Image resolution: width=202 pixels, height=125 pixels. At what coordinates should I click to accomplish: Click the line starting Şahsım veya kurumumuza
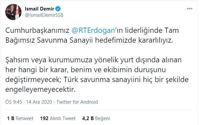93,60
